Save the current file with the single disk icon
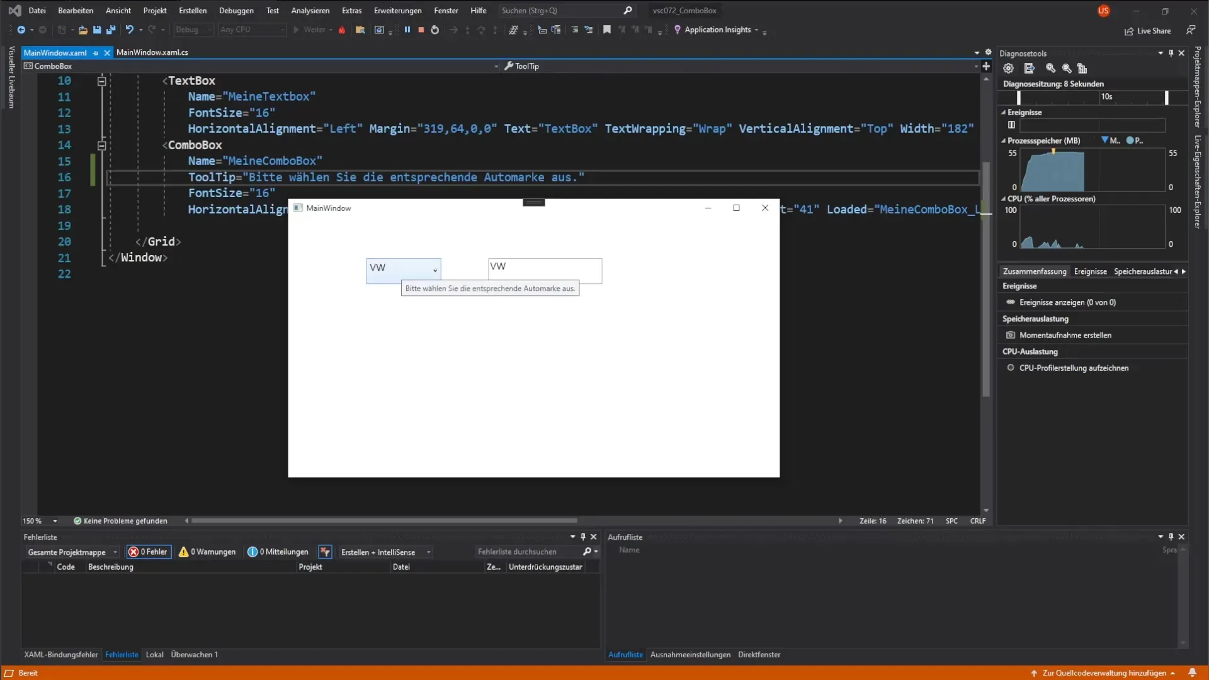This screenshot has height=680, width=1209. pos(97,30)
